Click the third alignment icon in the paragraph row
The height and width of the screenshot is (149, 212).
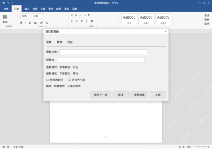click(x=82, y=21)
